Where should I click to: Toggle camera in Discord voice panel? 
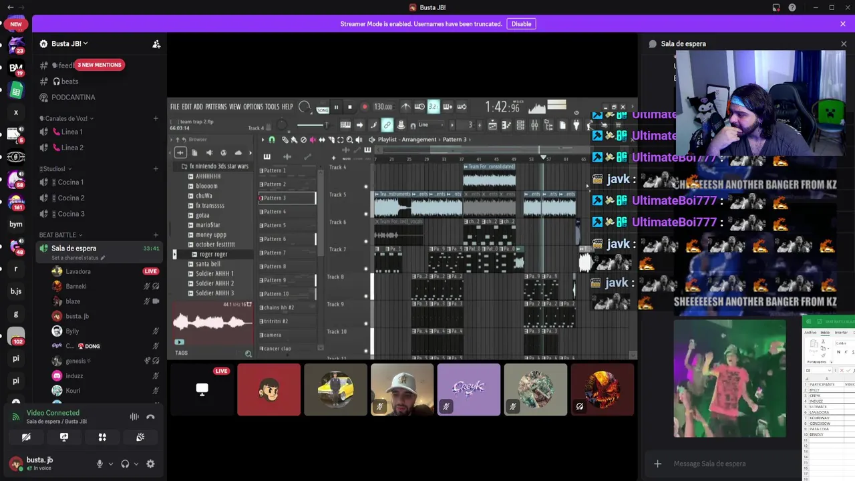pos(26,437)
